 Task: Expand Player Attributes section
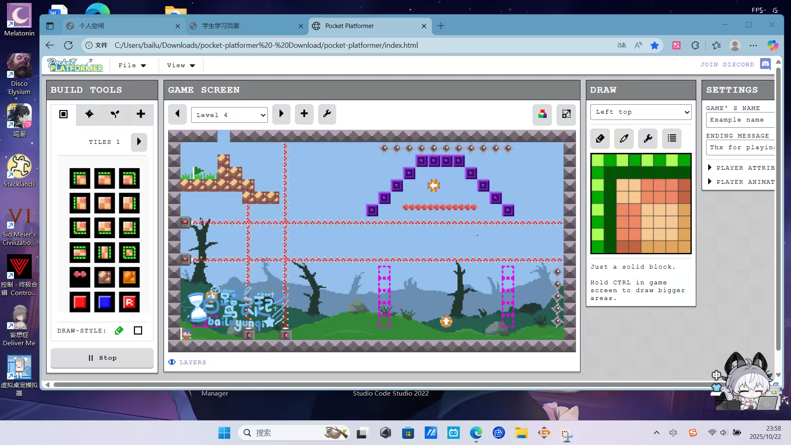coord(741,168)
